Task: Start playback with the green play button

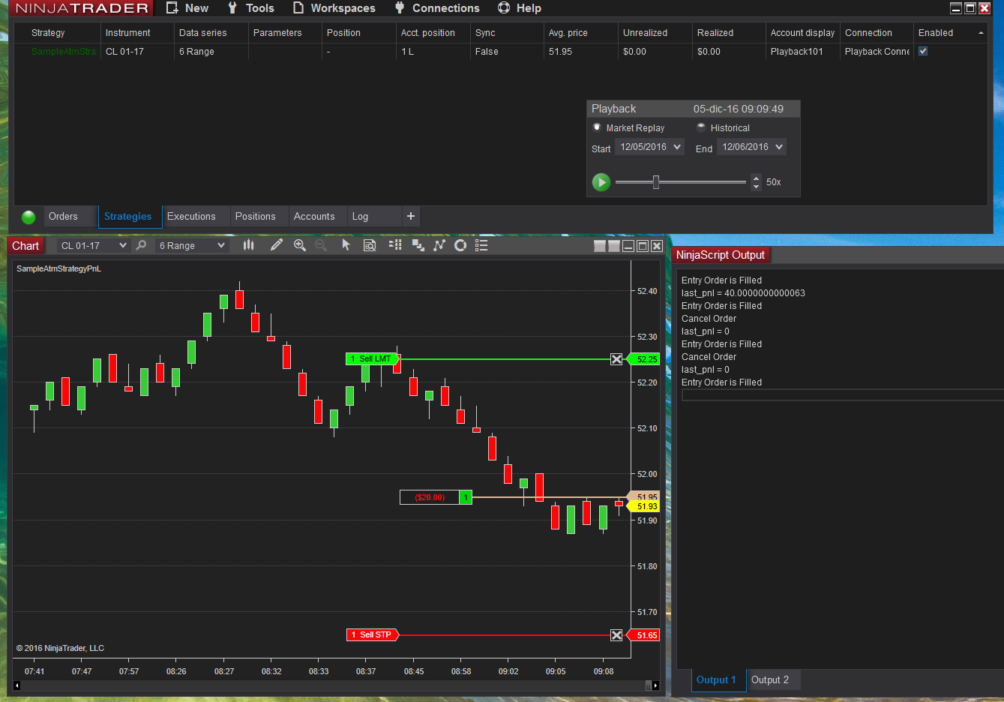Action: point(601,182)
